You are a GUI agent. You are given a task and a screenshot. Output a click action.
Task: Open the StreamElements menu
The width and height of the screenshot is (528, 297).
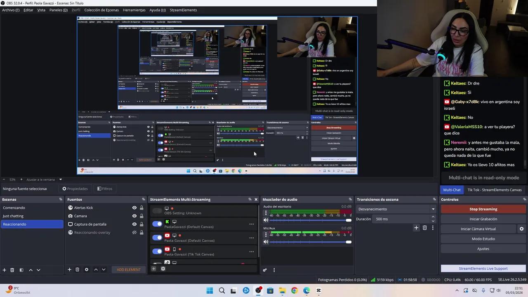point(183,10)
